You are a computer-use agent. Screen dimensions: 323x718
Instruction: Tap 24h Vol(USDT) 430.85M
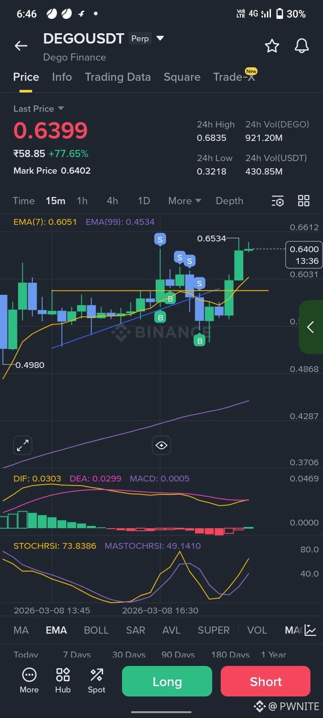[x=264, y=171]
